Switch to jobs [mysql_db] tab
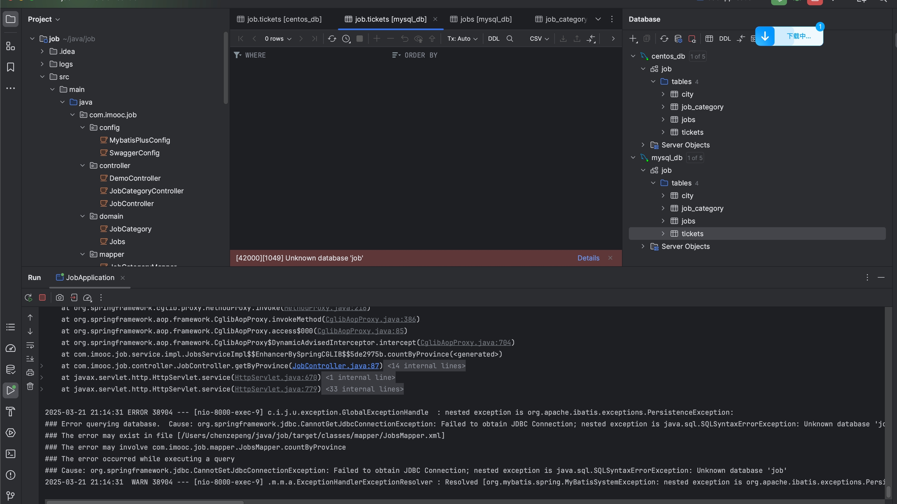 click(481, 19)
